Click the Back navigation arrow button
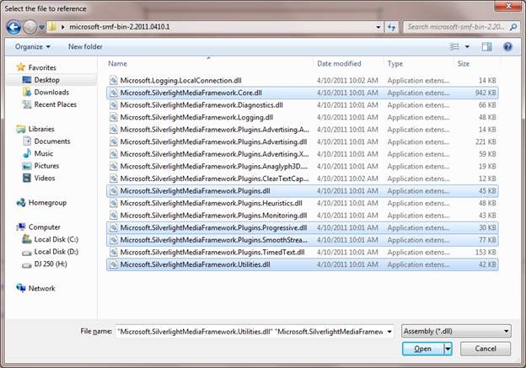The image size is (526, 368). (13, 27)
